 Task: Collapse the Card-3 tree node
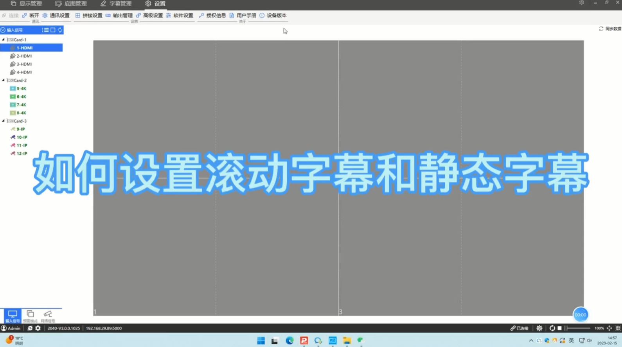[x=3, y=121]
